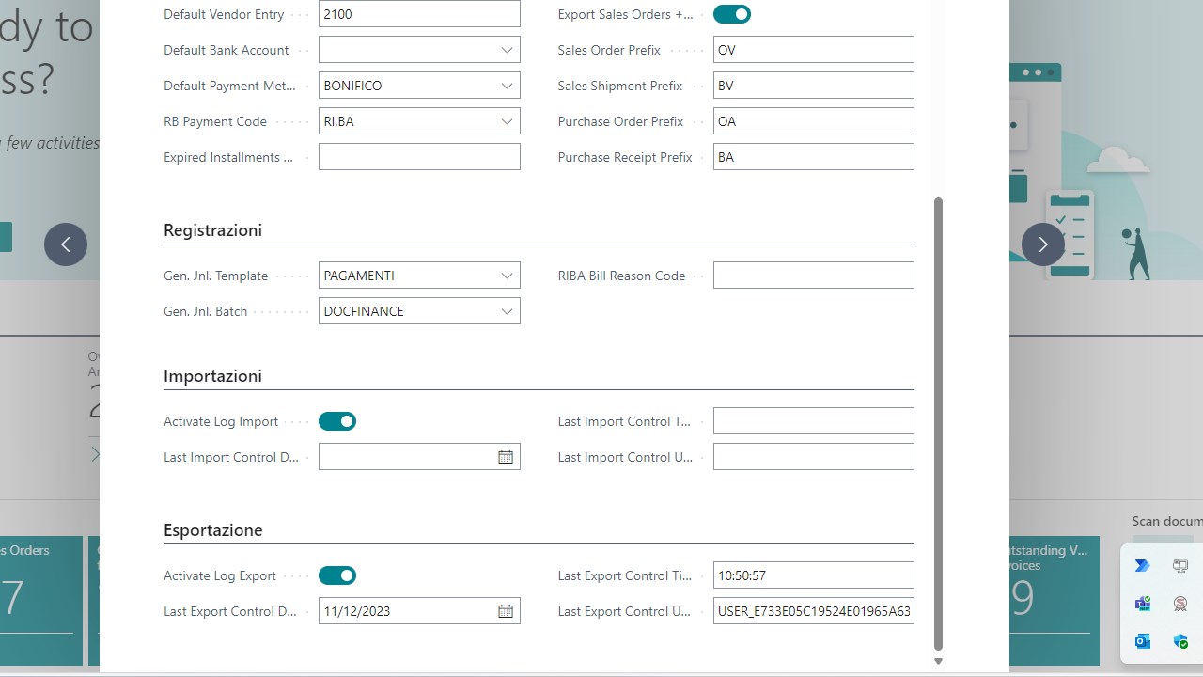Click the Last Export Control Time field 10:50:57

[814, 575]
